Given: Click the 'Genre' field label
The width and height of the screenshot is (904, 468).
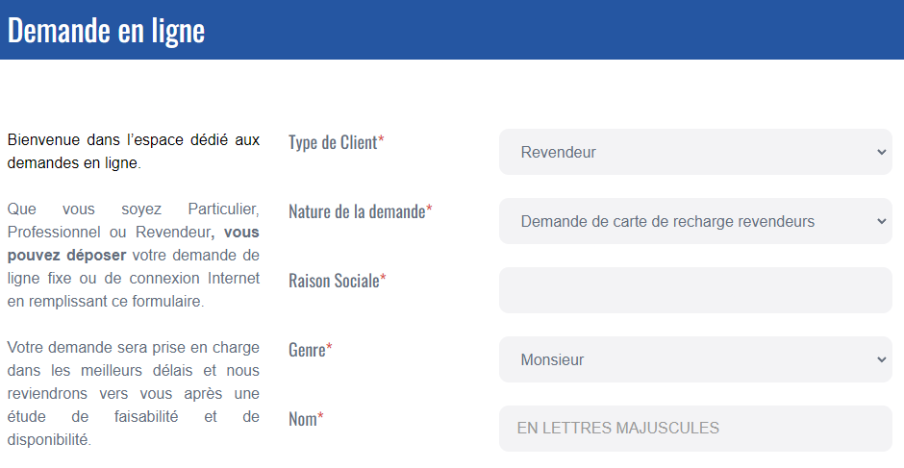Looking at the screenshot, I should [307, 350].
